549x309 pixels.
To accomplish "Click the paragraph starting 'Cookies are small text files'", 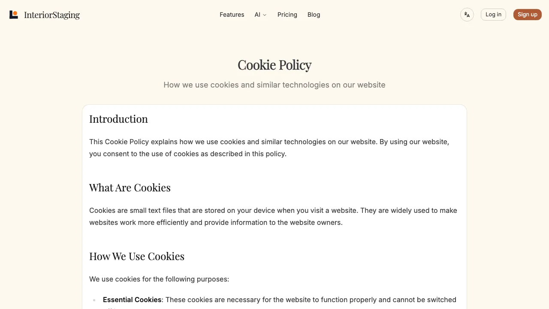I will point(273,216).
